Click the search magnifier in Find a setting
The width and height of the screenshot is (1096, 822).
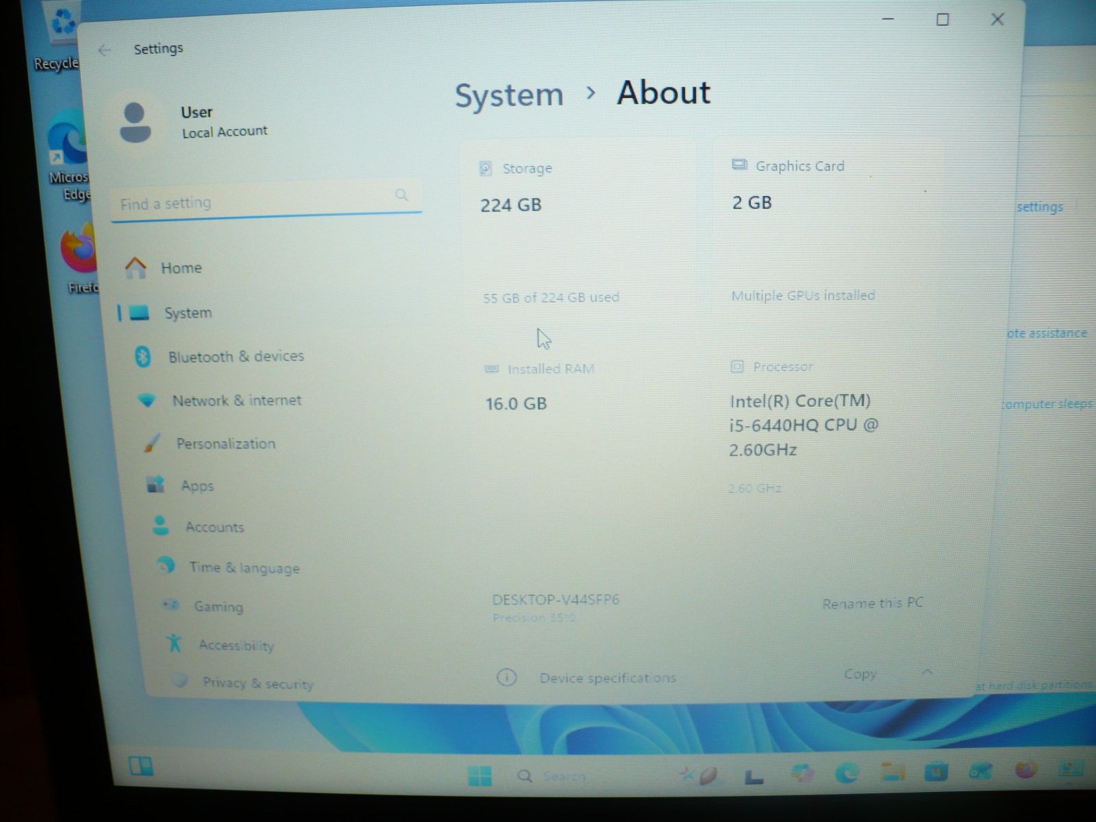(x=401, y=195)
